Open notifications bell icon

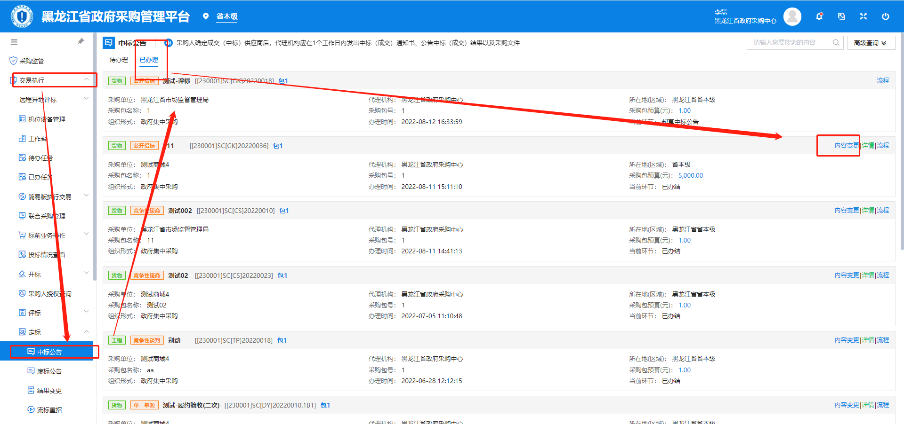(x=819, y=16)
